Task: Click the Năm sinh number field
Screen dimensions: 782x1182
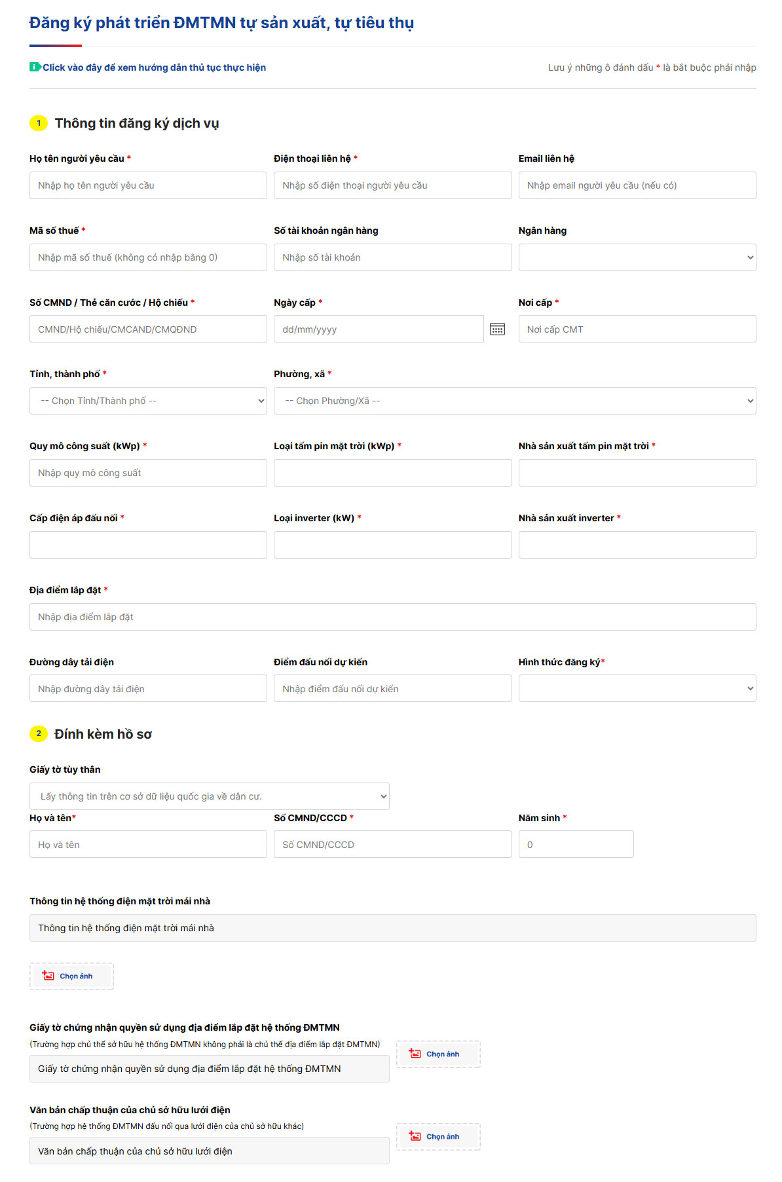Action: pyautogui.click(x=576, y=844)
